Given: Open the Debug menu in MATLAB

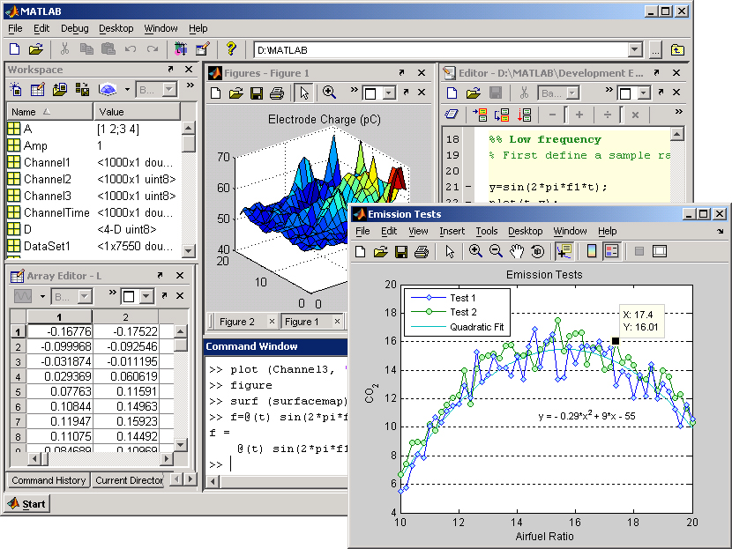Looking at the screenshot, I should click(74, 28).
